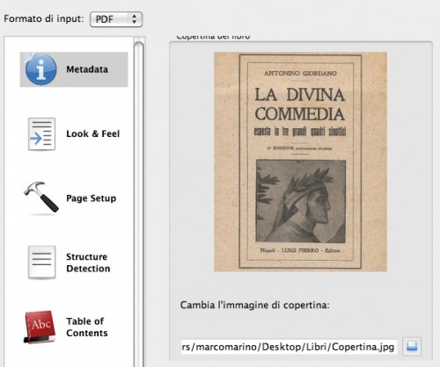Click the 'Cambia l'immagine di copertina:' label
440x367 pixels.
pyautogui.click(x=255, y=306)
